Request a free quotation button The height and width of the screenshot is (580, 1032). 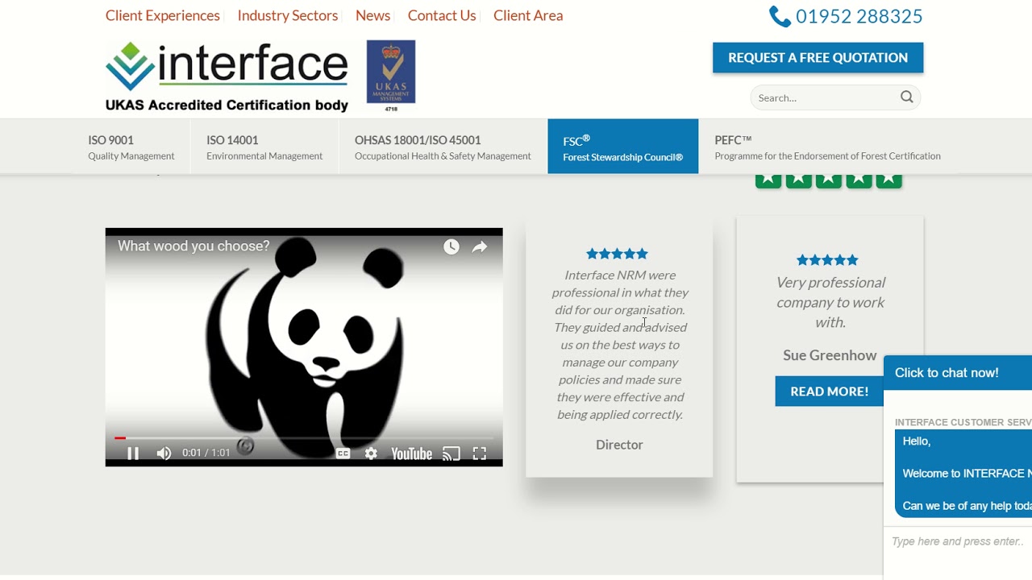[818, 58]
